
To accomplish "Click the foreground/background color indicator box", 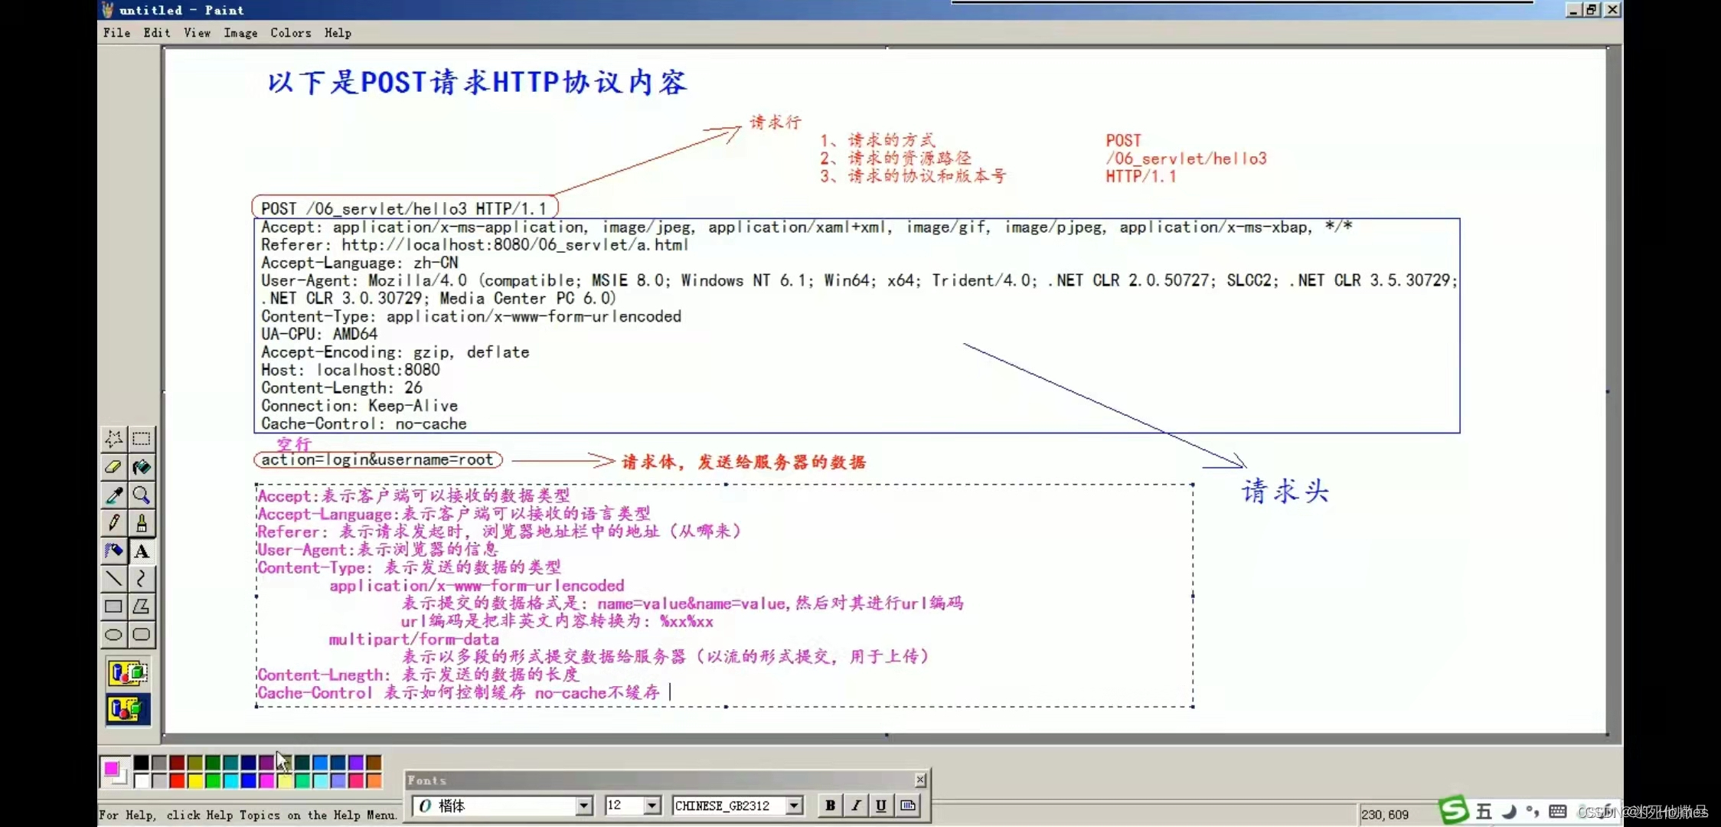I will tap(115, 772).
